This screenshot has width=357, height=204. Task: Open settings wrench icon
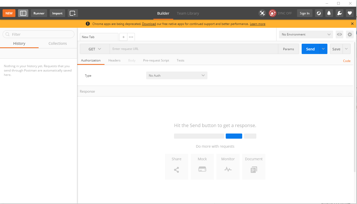coord(339,13)
